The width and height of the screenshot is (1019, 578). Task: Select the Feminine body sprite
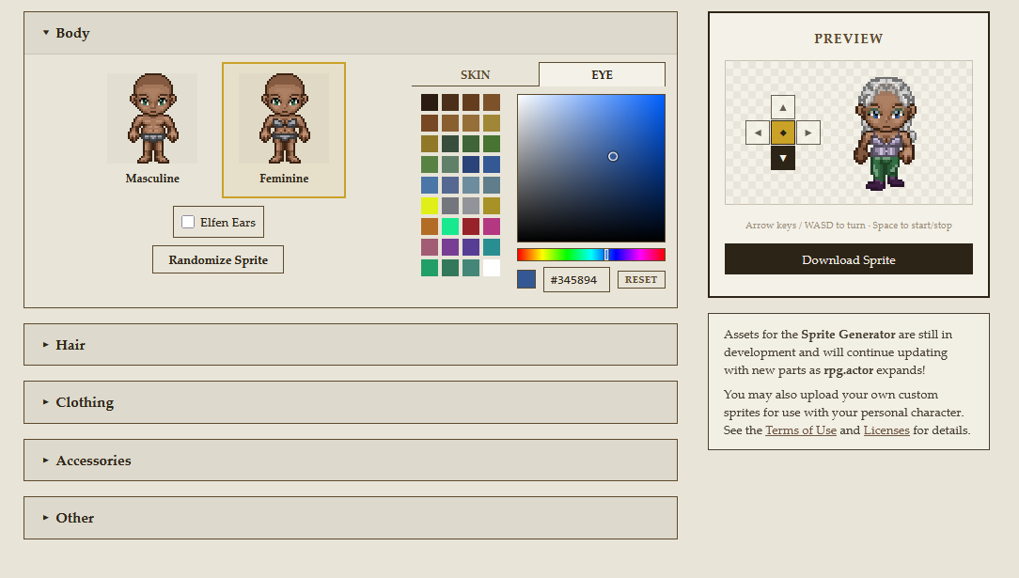[x=284, y=130]
